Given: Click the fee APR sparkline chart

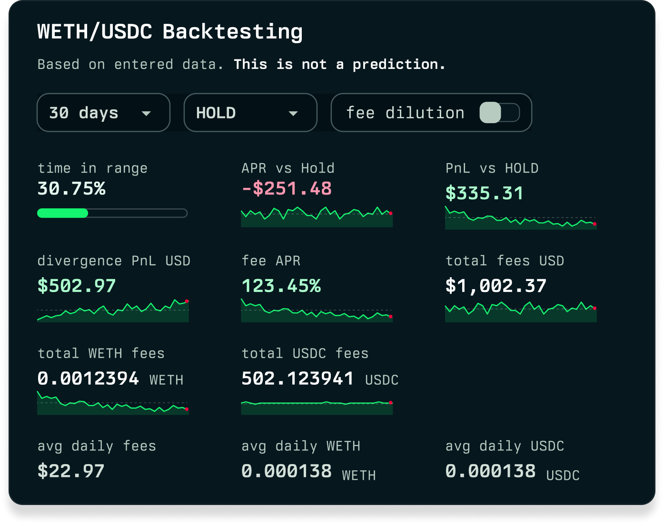Looking at the screenshot, I should click(317, 311).
